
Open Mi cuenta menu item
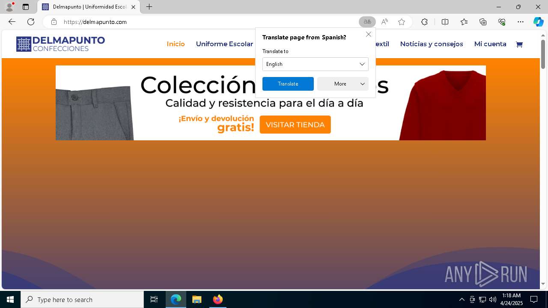pyautogui.click(x=490, y=44)
